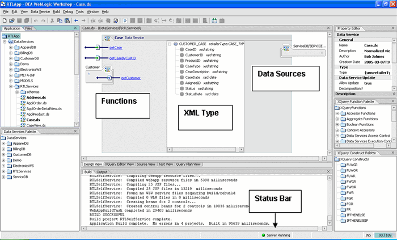This screenshot has width=397, height=240.
Task: Expand ApparelDB in the Application tree
Action: pos(11,47)
